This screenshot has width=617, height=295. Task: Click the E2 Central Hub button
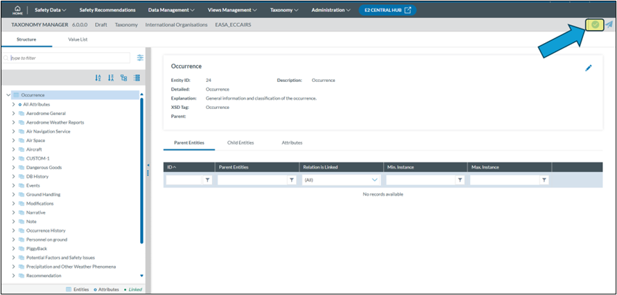[x=387, y=10]
